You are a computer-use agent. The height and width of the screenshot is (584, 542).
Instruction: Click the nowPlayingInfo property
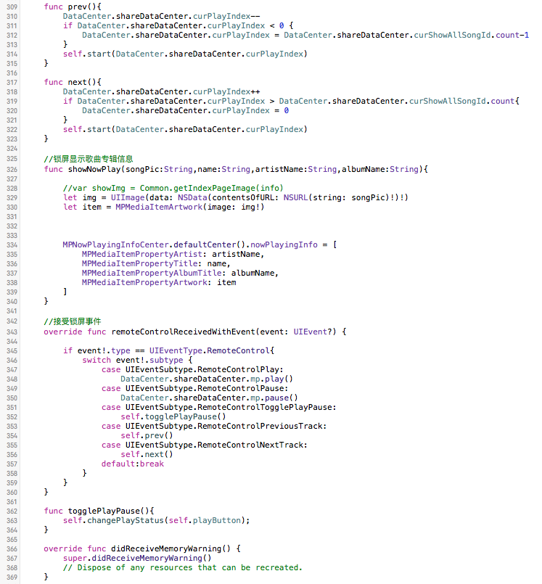pos(284,244)
